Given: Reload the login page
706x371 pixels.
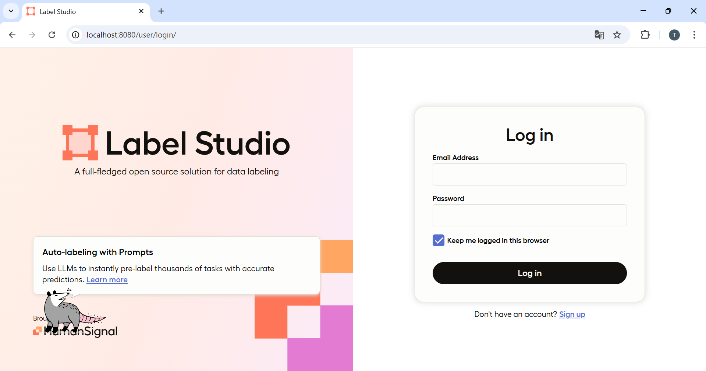Looking at the screenshot, I should tap(52, 35).
